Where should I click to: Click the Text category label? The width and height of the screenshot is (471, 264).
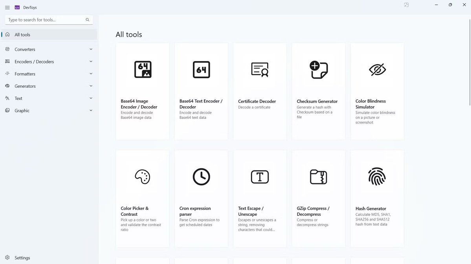(x=18, y=98)
